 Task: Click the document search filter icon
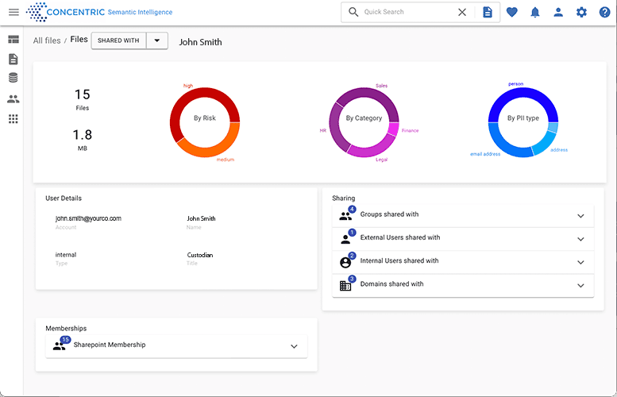tap(488, 12)
